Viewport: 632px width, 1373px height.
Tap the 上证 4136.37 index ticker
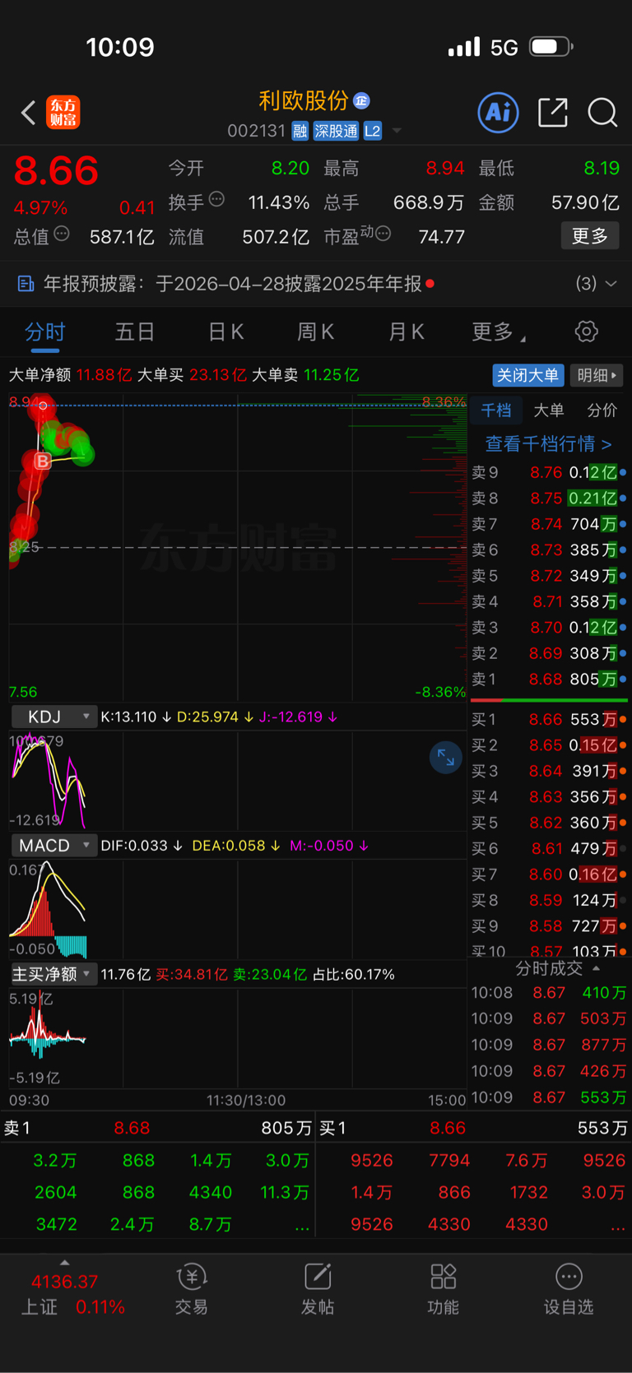pos(65,1294)
